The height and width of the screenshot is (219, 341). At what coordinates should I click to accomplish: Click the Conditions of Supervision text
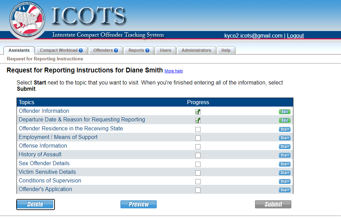(x=50, y=181)
